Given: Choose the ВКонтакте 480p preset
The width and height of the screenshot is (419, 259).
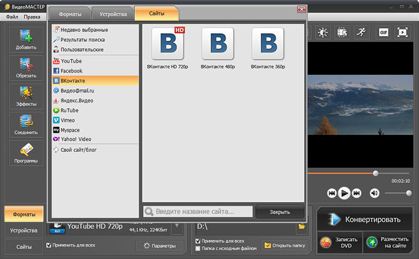Looking at the screenshot, I should coord(218,48).
